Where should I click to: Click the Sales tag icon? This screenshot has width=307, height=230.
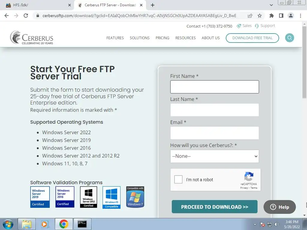click(x=239, y=26)
